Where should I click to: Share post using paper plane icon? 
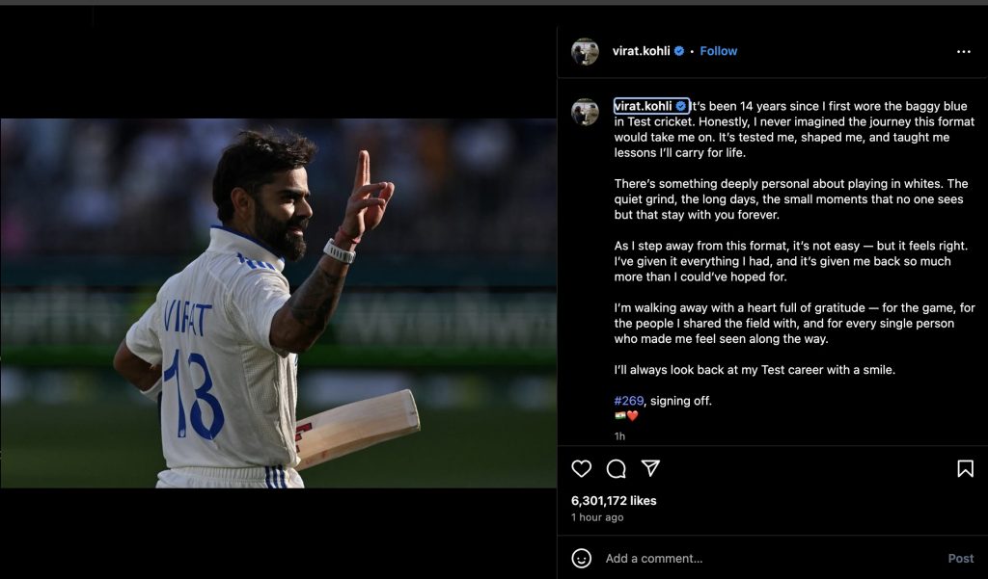pos(650,468)
